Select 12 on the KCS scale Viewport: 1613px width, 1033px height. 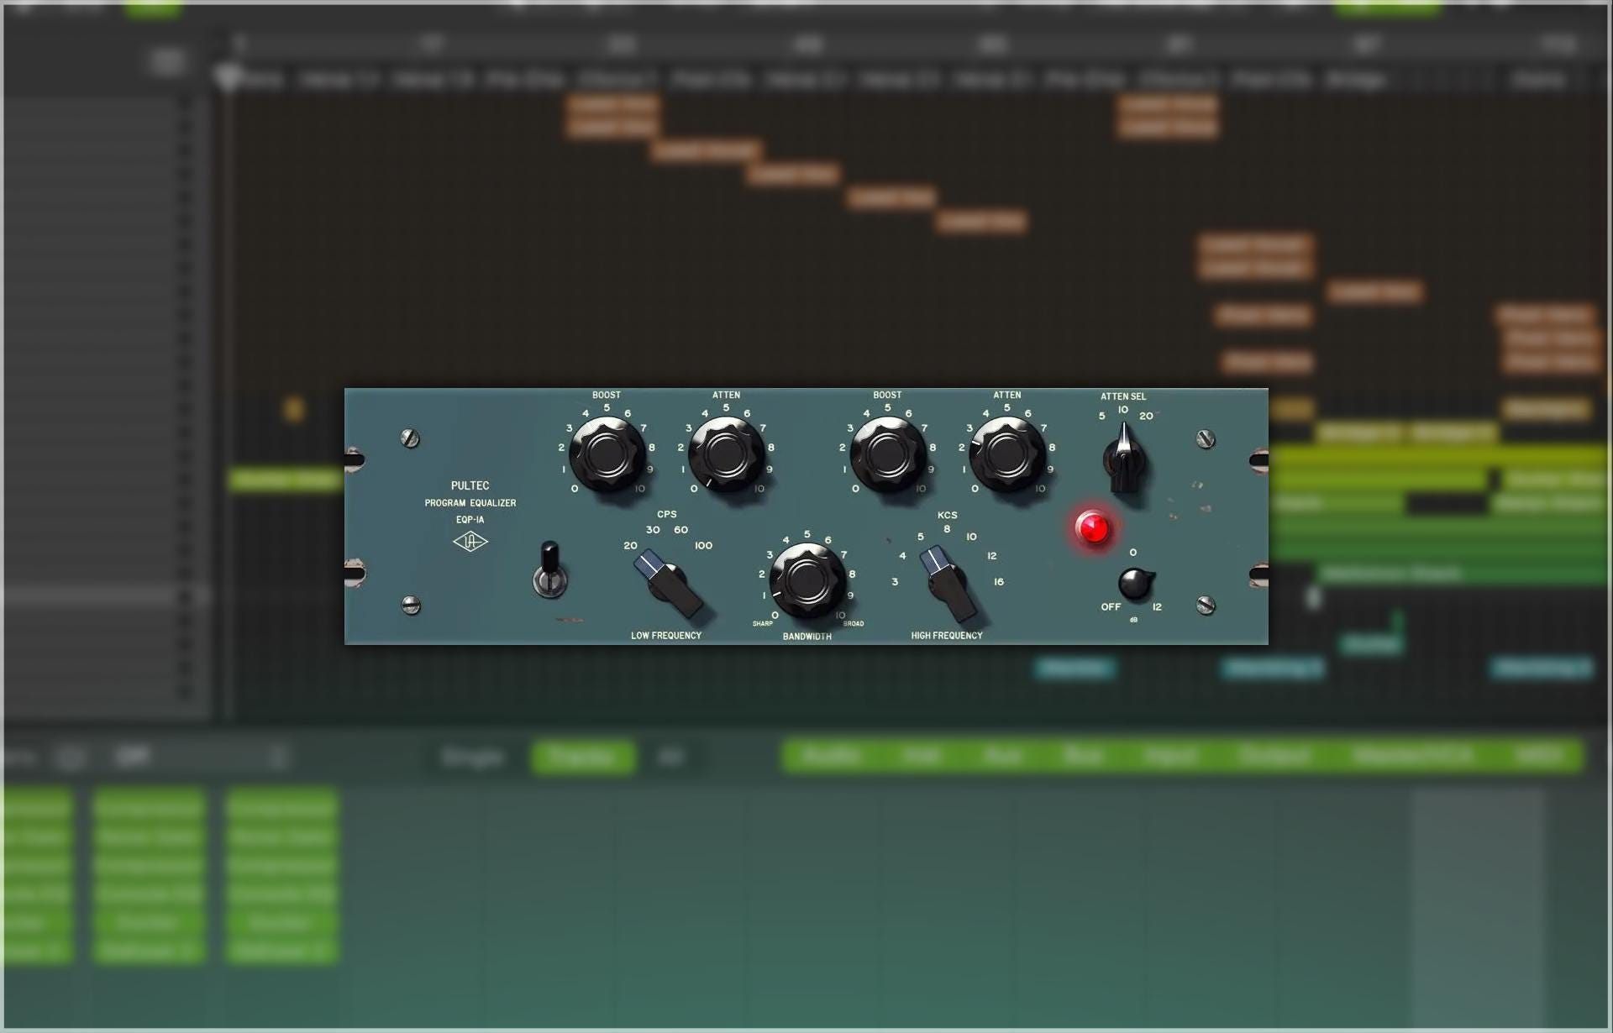991,556
